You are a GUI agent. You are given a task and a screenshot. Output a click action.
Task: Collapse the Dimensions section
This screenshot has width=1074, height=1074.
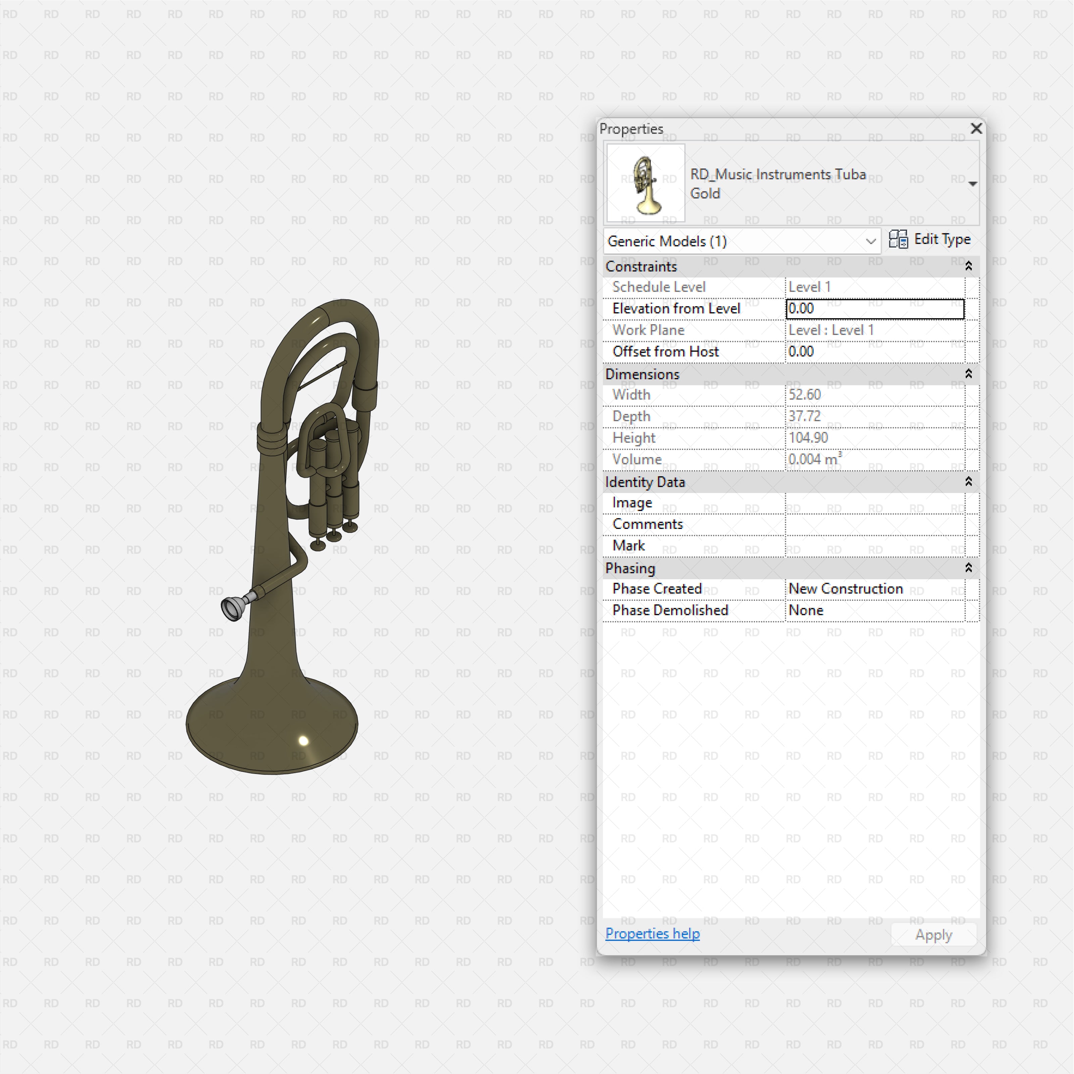pyautogui.click(x=968, y=374)
